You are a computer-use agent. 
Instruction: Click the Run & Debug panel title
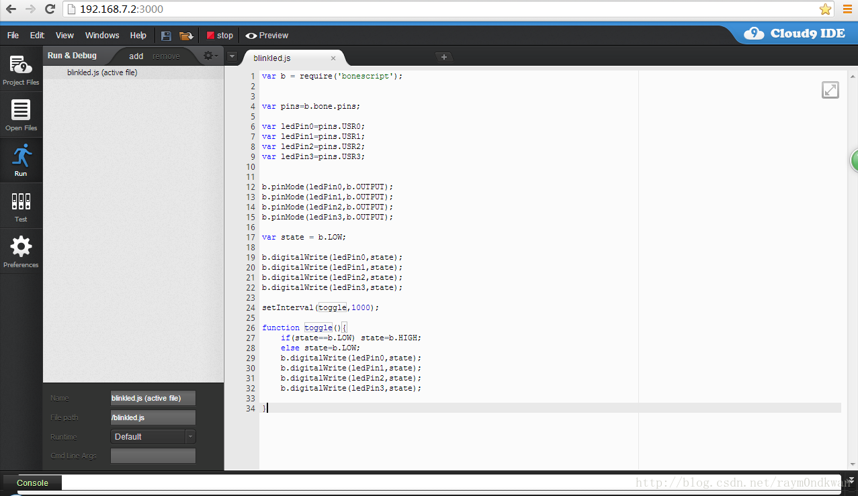pyautogui.click(x=72, y=56)
